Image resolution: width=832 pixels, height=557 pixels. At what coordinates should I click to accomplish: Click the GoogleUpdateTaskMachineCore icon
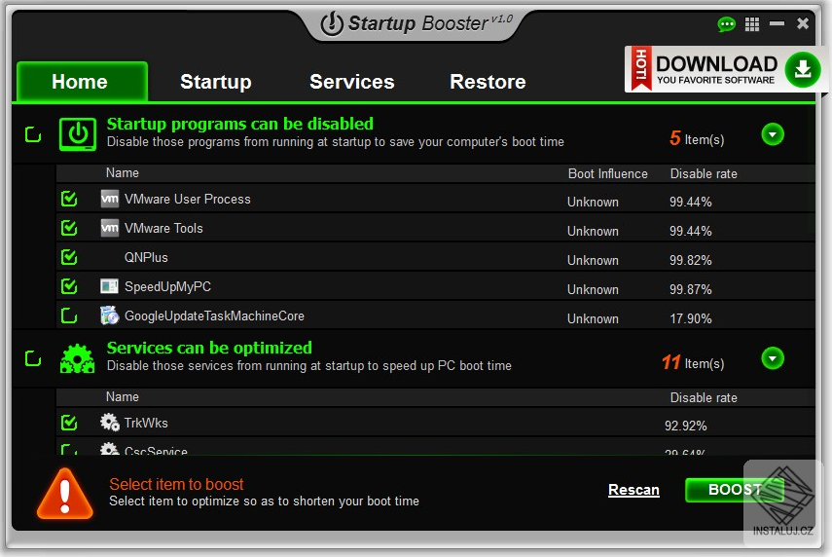(x=109, y=315)
